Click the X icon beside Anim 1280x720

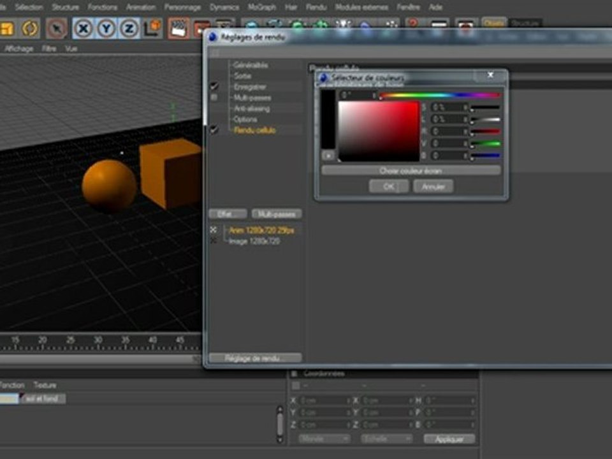[213, 230]
